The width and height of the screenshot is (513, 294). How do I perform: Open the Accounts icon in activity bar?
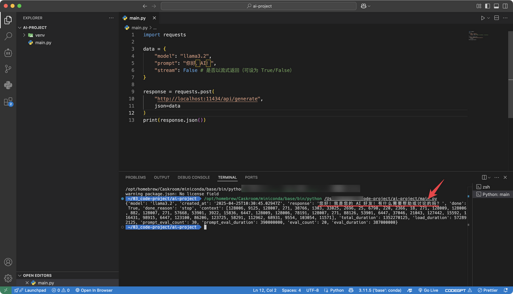tap(8, 262)
